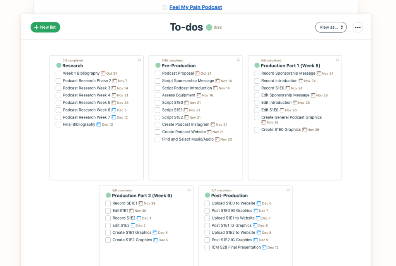Image resolution: width=396 pixels, height=266 pixels.
Task: Click the green circle beside To-dos heading
Action: tap(209, 27)
